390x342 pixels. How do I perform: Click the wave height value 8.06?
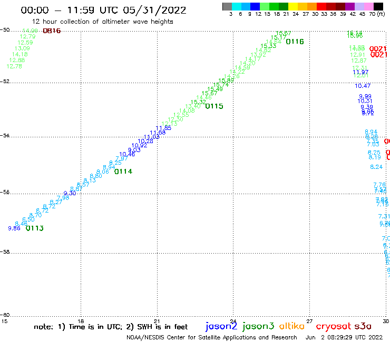(102, 172)
